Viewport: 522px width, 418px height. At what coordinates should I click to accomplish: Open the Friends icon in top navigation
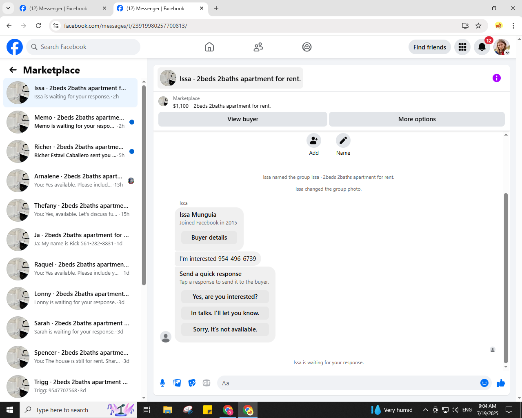[258, 47]
